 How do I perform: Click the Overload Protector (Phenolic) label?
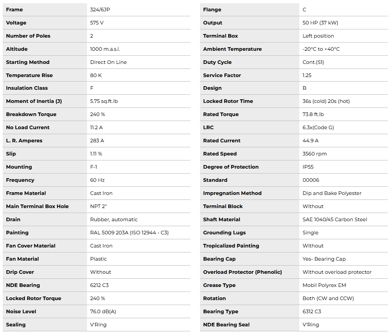(242, 272)
